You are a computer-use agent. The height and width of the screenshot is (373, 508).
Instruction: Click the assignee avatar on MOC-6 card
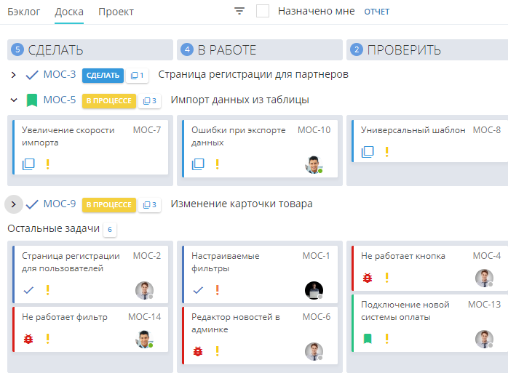314,352
